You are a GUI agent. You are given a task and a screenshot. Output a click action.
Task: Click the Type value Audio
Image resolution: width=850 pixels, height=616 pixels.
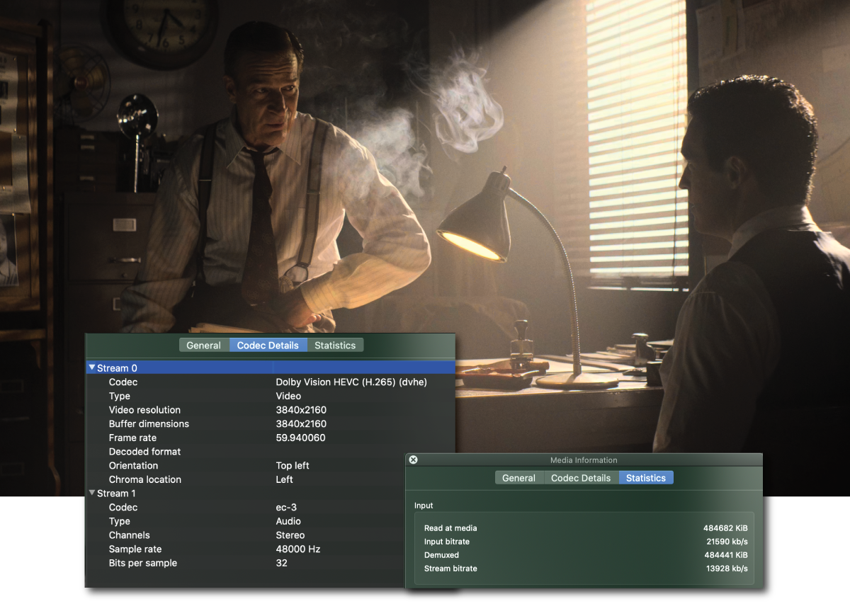click(x=288, y=521)
